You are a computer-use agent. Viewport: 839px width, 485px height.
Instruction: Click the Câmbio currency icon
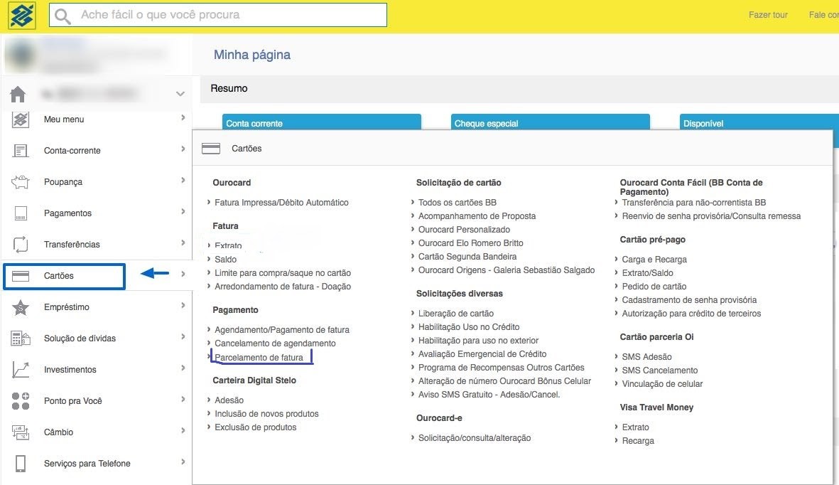pos(21,432)
